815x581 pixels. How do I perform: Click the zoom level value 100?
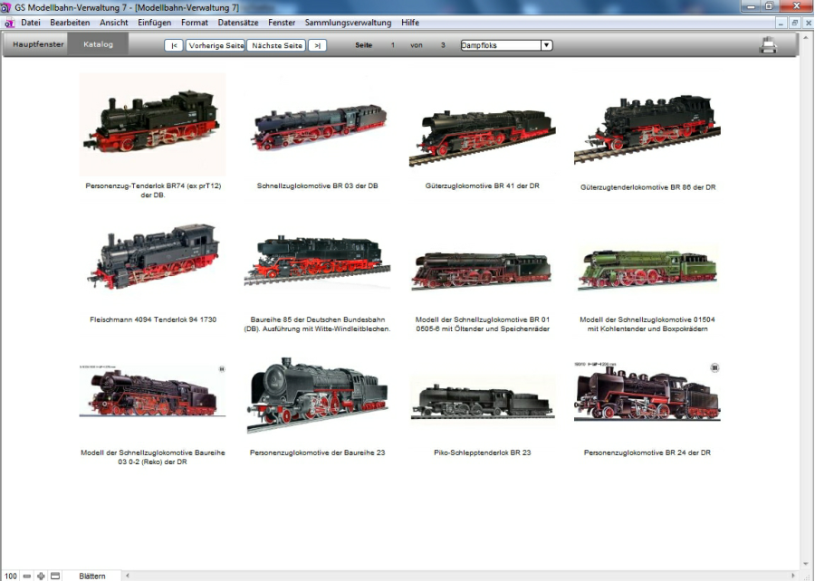11,576
